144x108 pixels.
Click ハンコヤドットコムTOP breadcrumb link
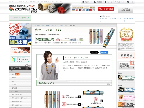(x=41, y=26)
